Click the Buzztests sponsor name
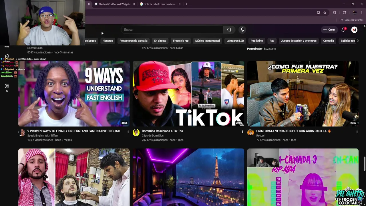Viewport: 366px width, 206px height. click(270, 49)
